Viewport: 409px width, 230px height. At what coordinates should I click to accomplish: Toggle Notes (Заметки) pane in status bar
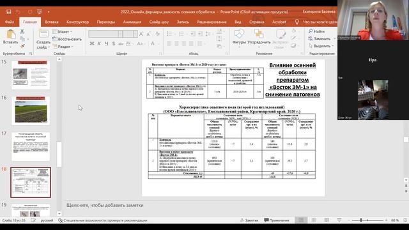249,220
